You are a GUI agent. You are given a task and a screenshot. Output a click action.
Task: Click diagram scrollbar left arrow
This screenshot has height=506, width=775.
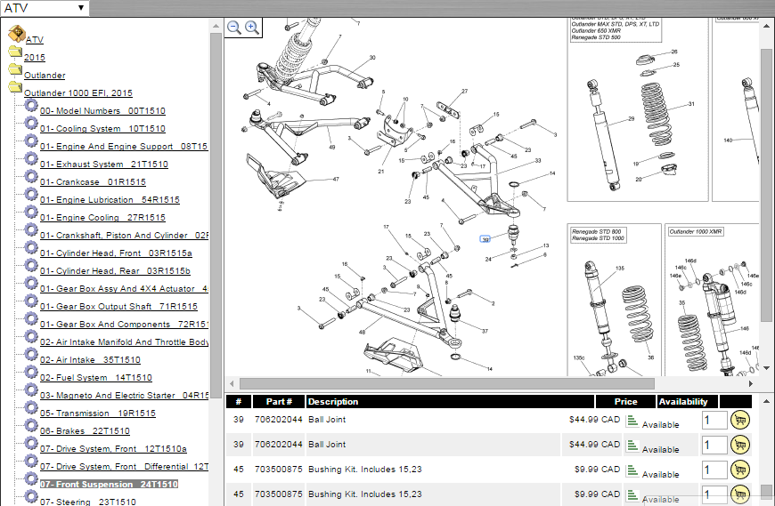coord(232,383)
